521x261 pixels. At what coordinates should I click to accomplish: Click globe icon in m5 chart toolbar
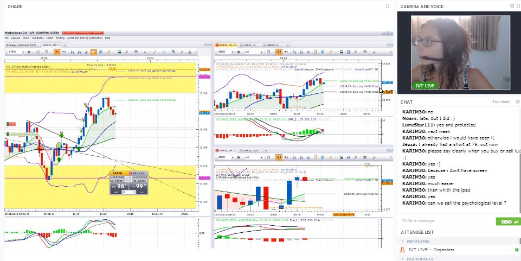click(x=323, y=157)
